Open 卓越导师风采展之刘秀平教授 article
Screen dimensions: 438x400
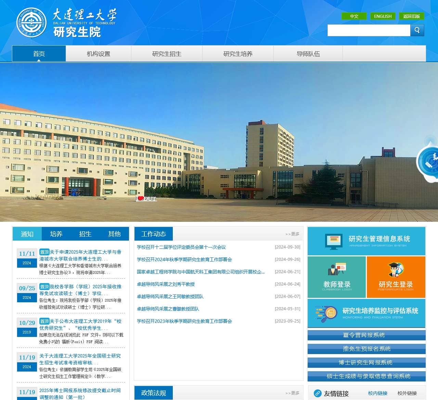[x=166, y=284]
